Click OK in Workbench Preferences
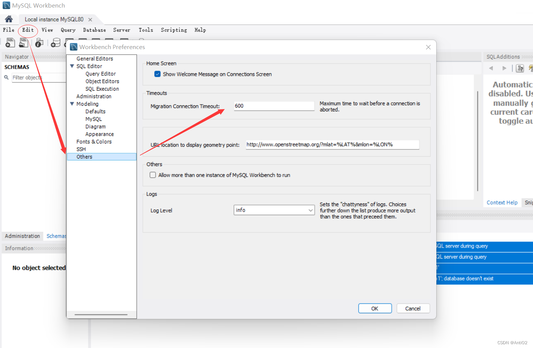The height and width of the screenshot is (348, 533). [375, 308]
